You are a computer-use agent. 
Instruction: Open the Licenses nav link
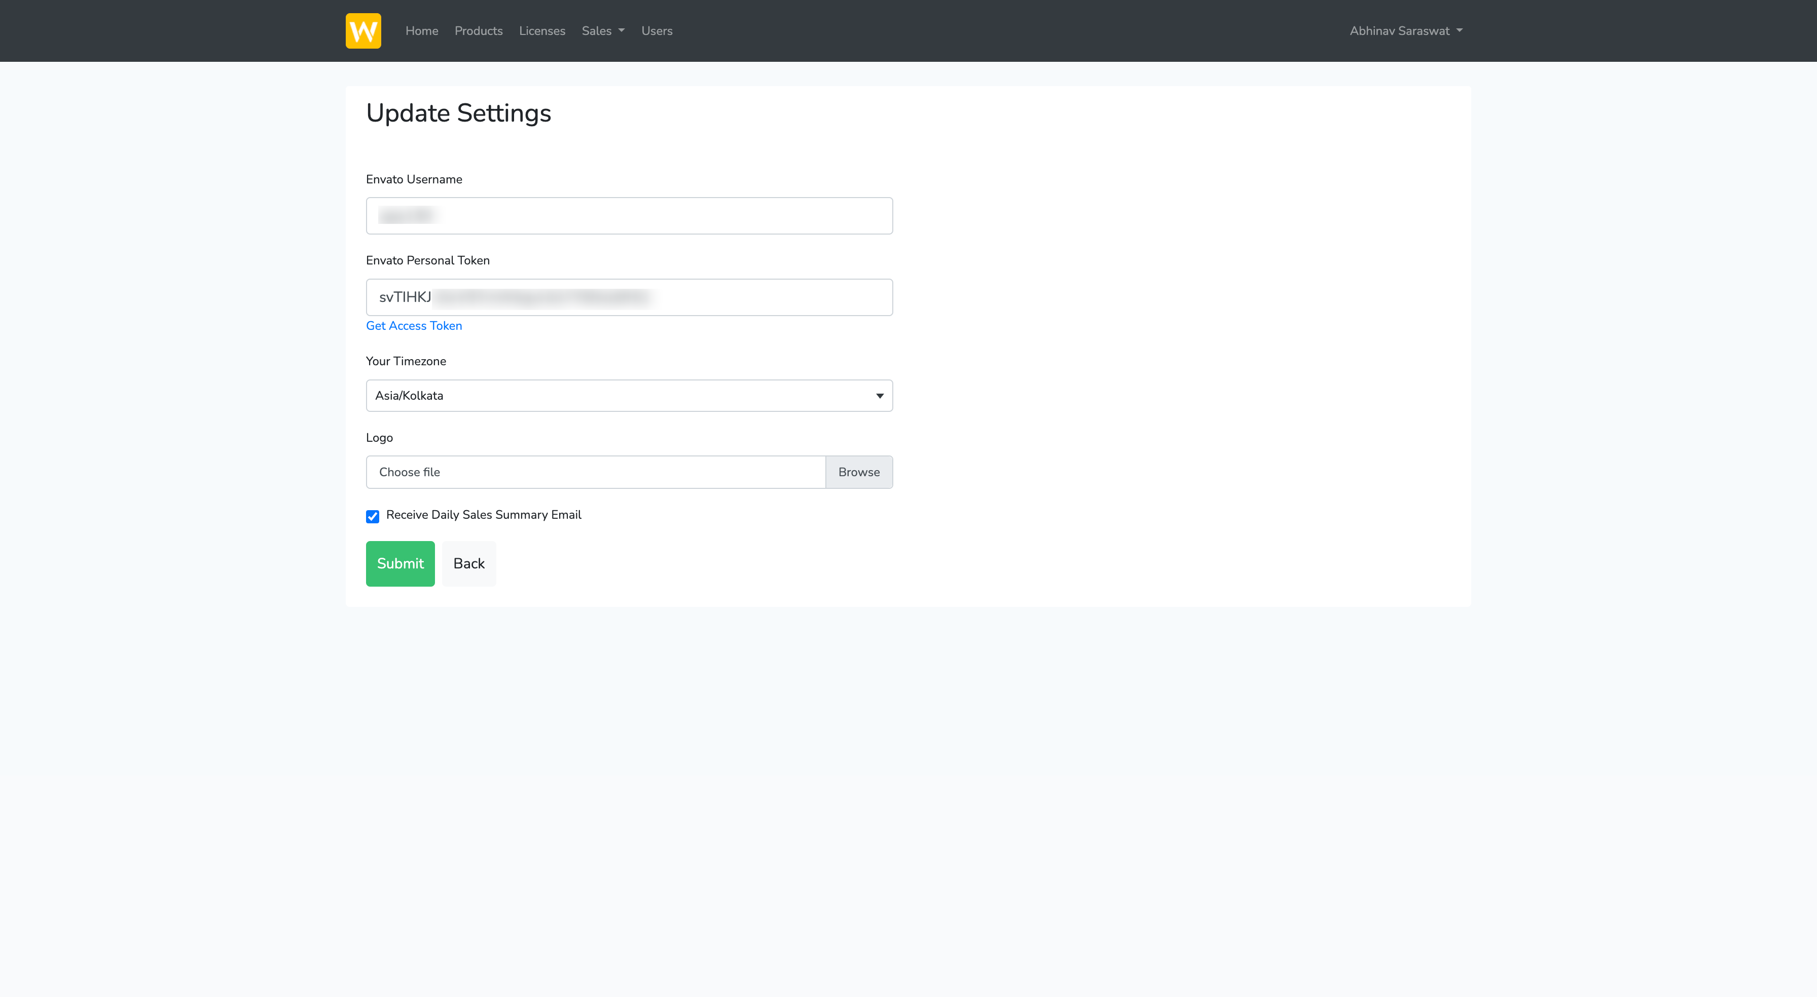coord(542,31)
